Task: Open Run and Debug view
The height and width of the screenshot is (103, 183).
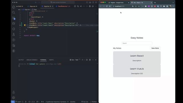Action: tap(13, 23)
